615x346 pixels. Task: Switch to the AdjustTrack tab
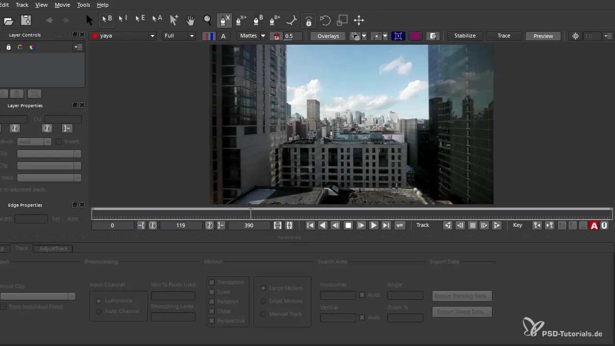coord(54,248)
